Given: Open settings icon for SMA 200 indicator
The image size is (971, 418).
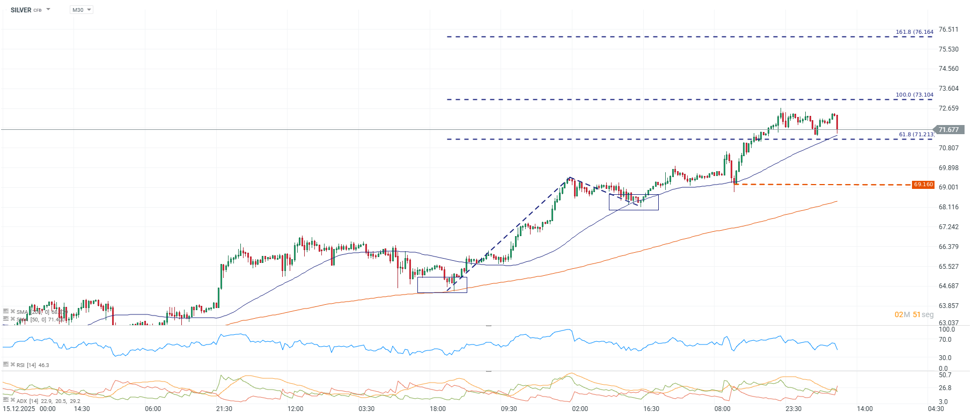Looking at the screenshot, I should (x=6, y=311).
